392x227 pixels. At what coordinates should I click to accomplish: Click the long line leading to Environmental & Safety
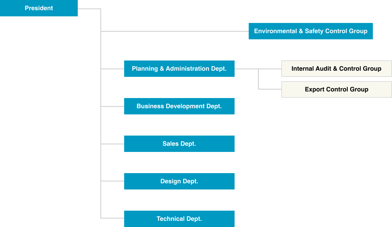click(175, 31)
